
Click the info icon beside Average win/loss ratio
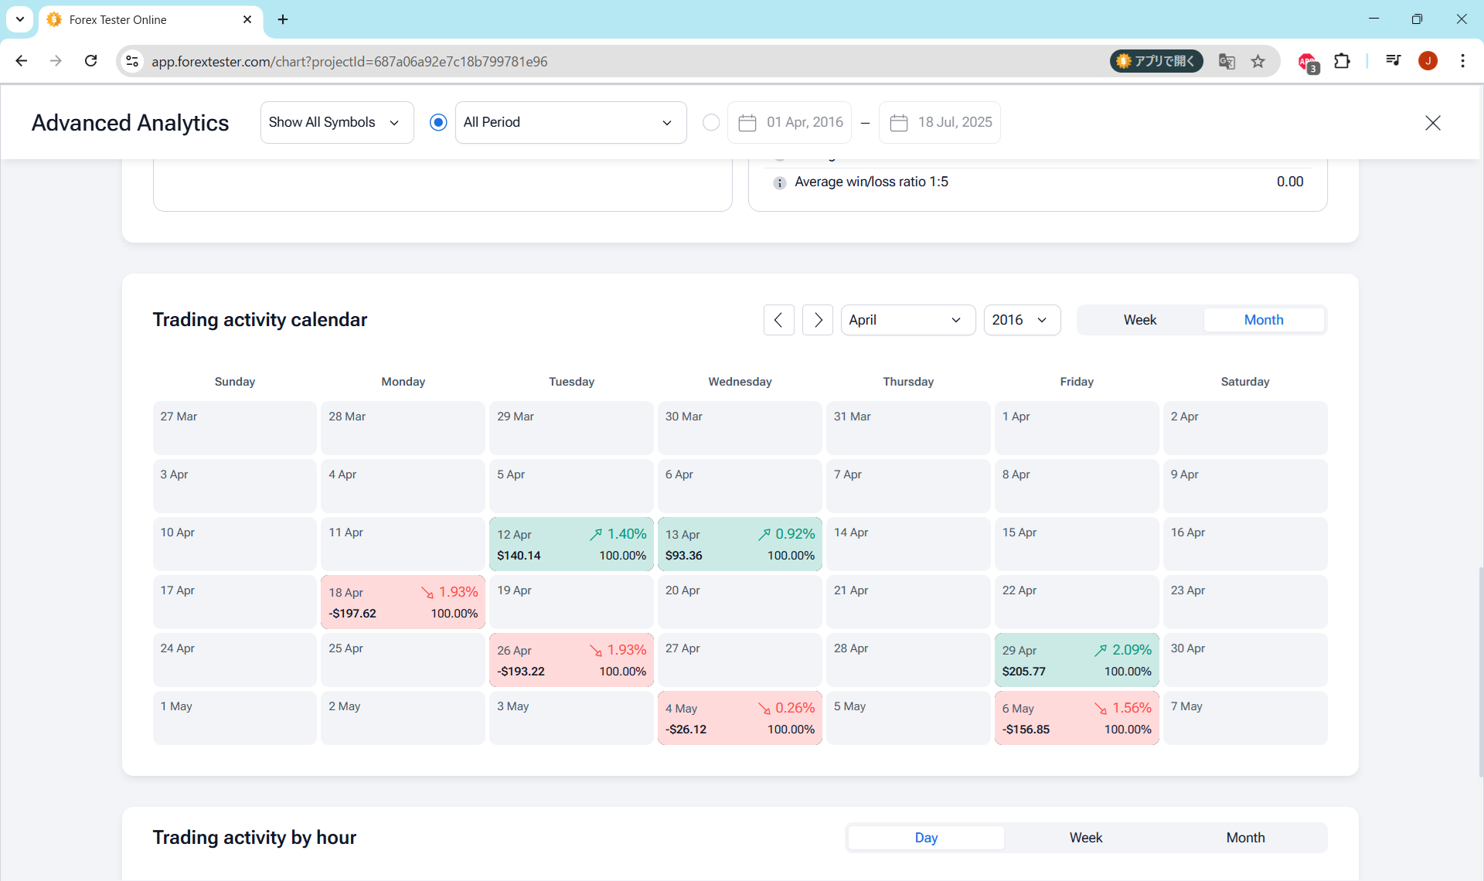coord(779,182)
